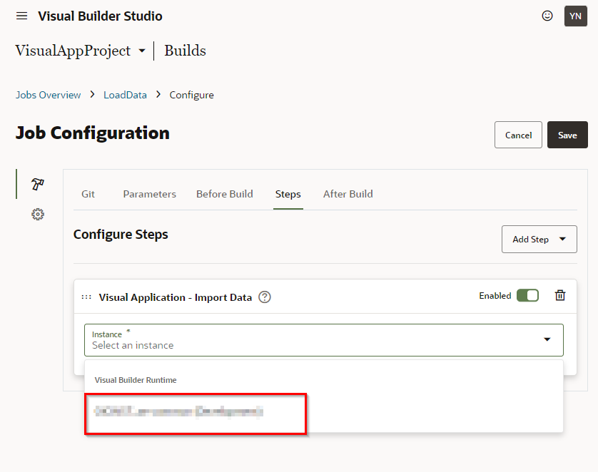This screenshot has height=472, width=598.
Task: Select the hammer build configuration icon
Action: 38,184
